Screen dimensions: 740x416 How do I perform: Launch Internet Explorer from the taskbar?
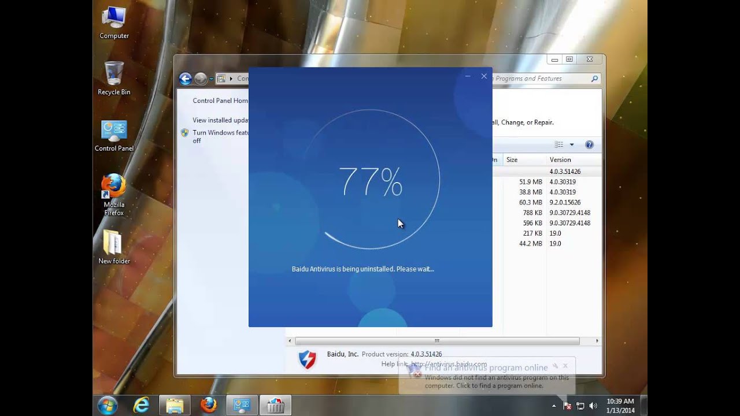[141, 406]
